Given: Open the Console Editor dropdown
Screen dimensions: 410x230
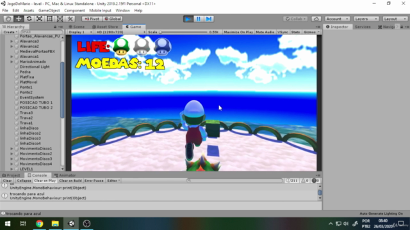Looking at the screenshot, I should pos(113,181).
